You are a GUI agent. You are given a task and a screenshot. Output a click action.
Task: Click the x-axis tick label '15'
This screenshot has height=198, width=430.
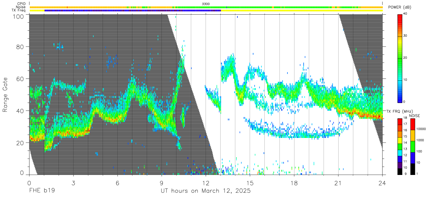coord(250,183)
